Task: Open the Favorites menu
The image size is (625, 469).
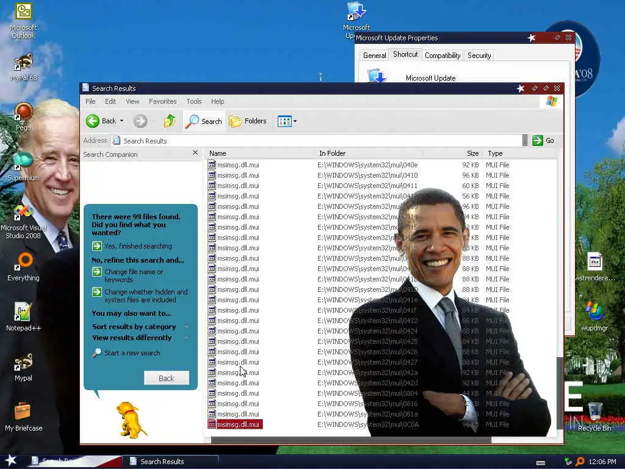Action: (162, 101)
